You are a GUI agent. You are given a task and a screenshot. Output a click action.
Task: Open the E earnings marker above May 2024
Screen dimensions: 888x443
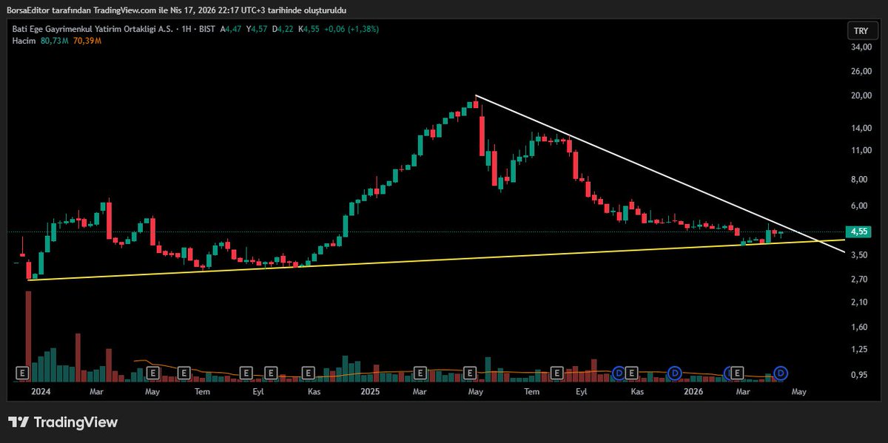pos(153,372)
